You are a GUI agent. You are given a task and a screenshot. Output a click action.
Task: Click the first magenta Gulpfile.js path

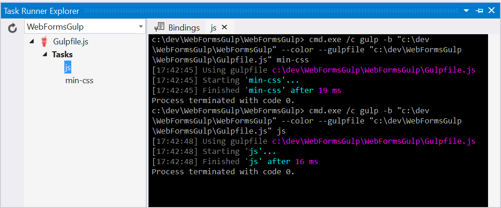tap(373, 70)
